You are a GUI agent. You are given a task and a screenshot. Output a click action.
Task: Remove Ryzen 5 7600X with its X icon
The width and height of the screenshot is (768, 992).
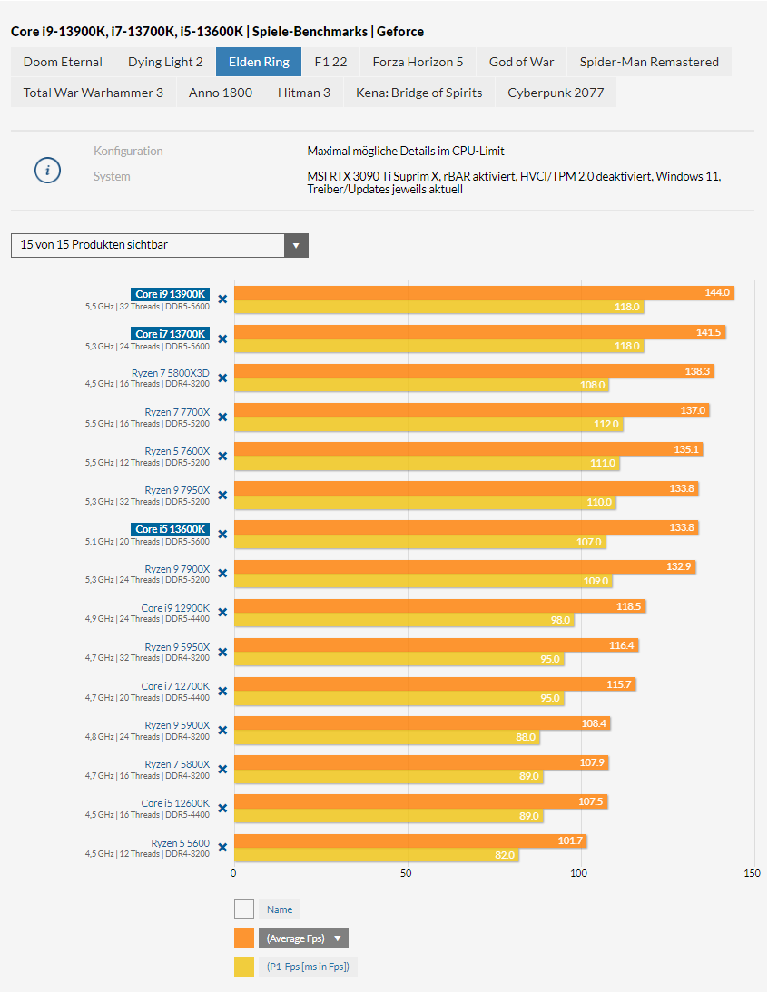tap(222, 457)
